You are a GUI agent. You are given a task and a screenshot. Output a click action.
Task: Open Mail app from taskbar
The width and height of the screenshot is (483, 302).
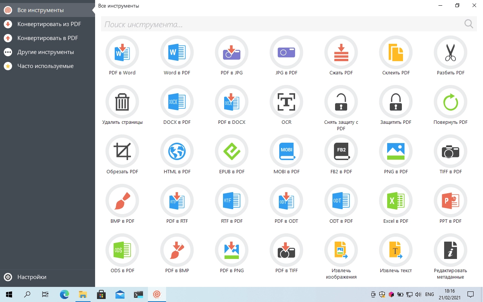tap(120, 294)
